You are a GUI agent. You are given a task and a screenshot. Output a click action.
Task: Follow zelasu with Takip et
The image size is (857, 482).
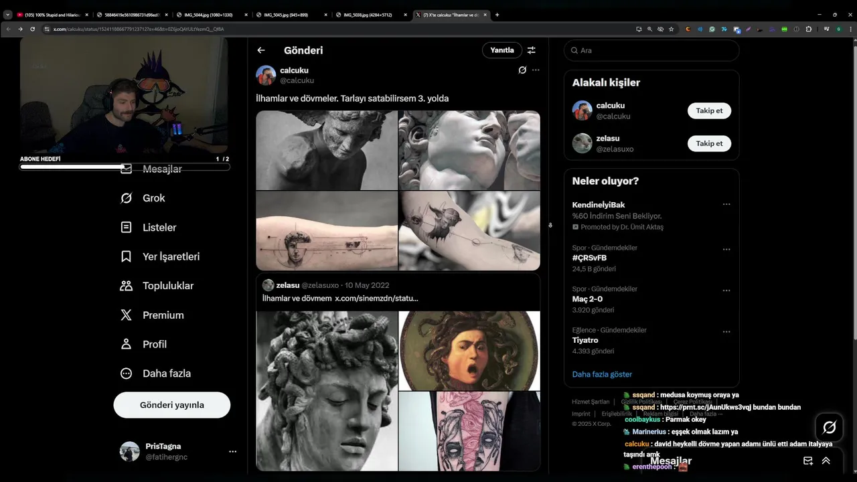pos(709,143)
